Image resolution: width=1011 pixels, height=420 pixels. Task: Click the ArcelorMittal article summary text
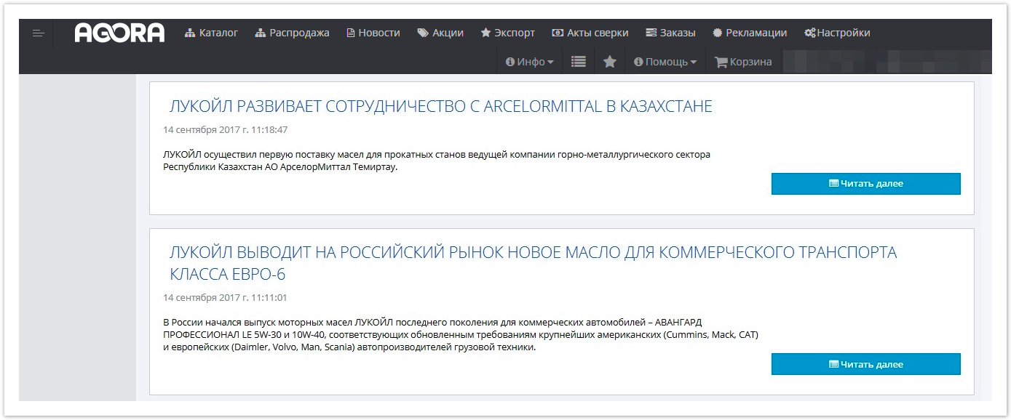point(437,161)
